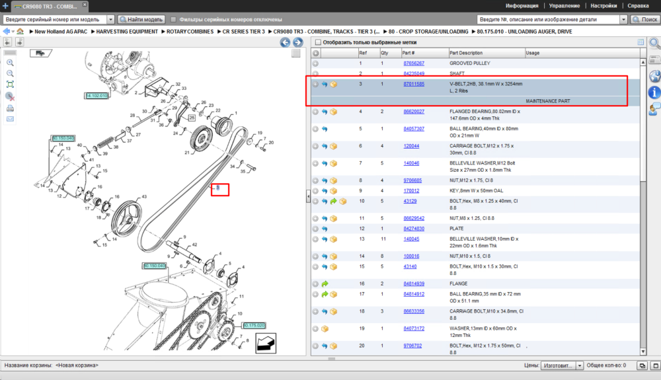This screenshot has width=661, height=380.
Task: Zoom out of the parts diagram
Action: pyautogui.click(x=10, y=73)
